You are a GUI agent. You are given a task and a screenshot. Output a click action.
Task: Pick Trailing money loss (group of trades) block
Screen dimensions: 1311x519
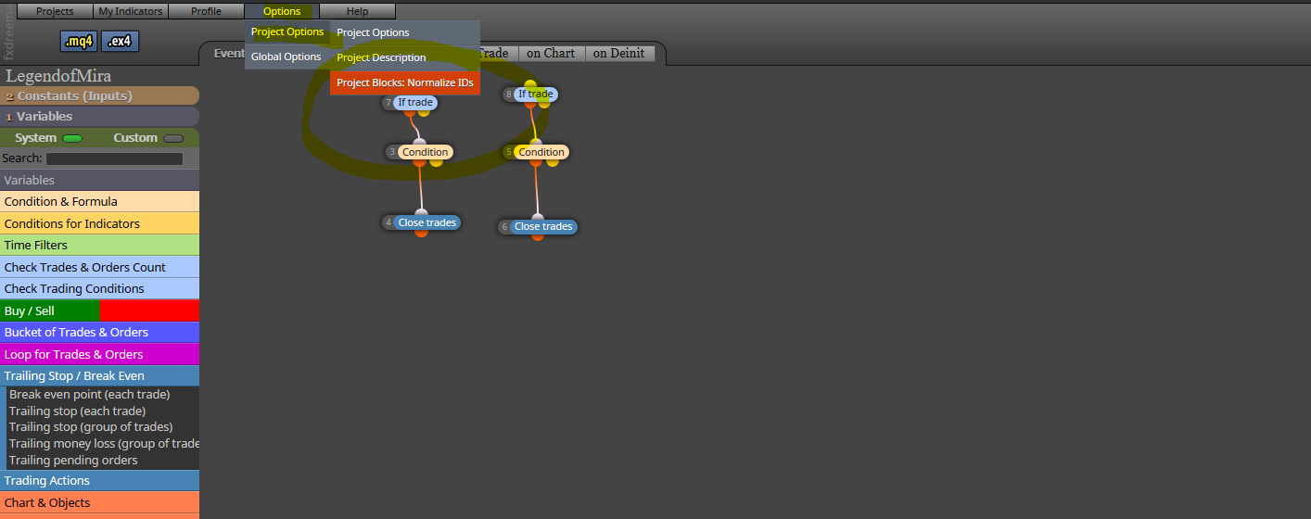(104, 444)
